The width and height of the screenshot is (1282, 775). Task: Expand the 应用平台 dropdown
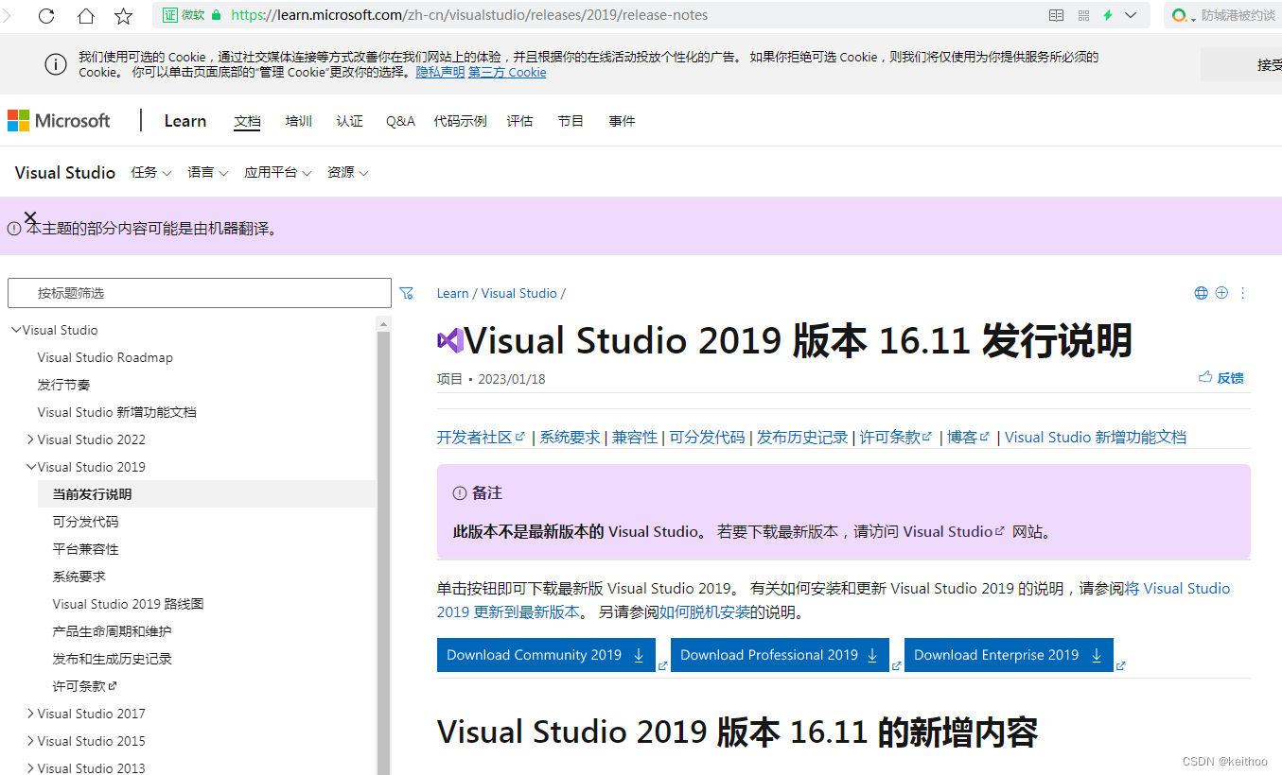tap(278, 172)
